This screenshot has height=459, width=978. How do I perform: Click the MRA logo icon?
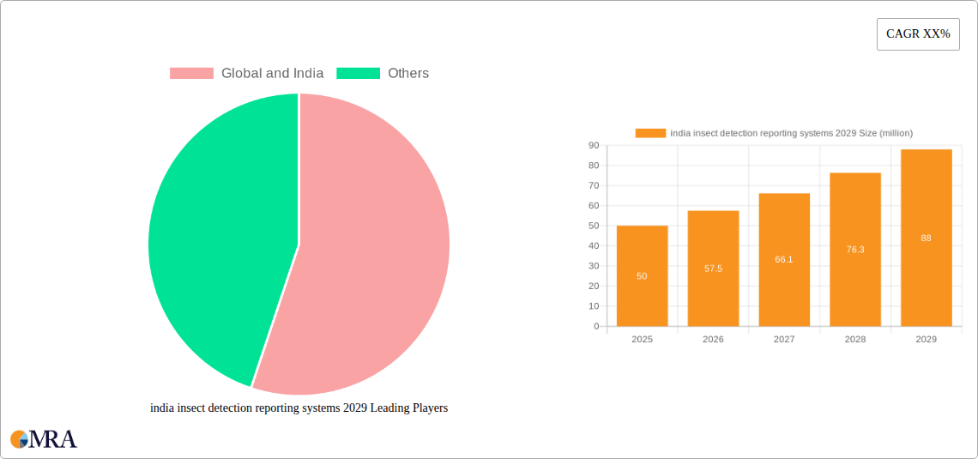44,438
